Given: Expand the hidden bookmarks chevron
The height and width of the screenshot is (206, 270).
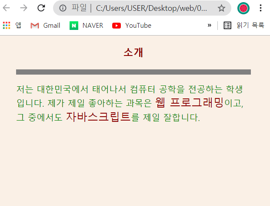Looking at the screenshot, I should click(210, 26).
